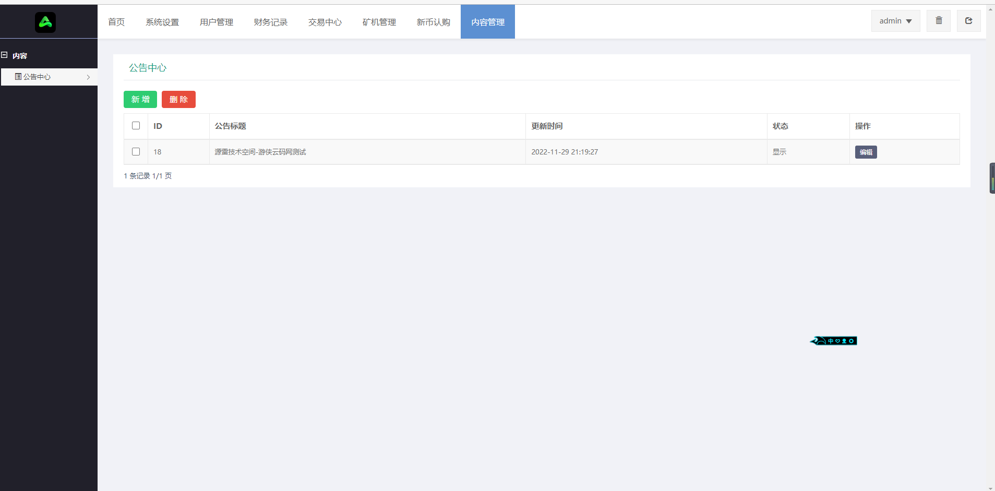Switch to the 矿机管理 tab
This screenshot has height=491, width=995.
click(378, 22)
